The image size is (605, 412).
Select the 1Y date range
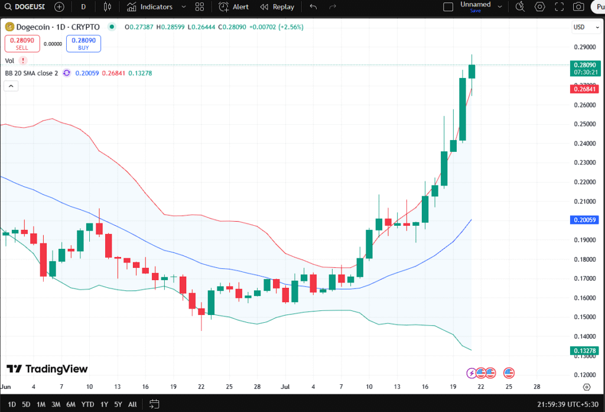pos(104,404)
